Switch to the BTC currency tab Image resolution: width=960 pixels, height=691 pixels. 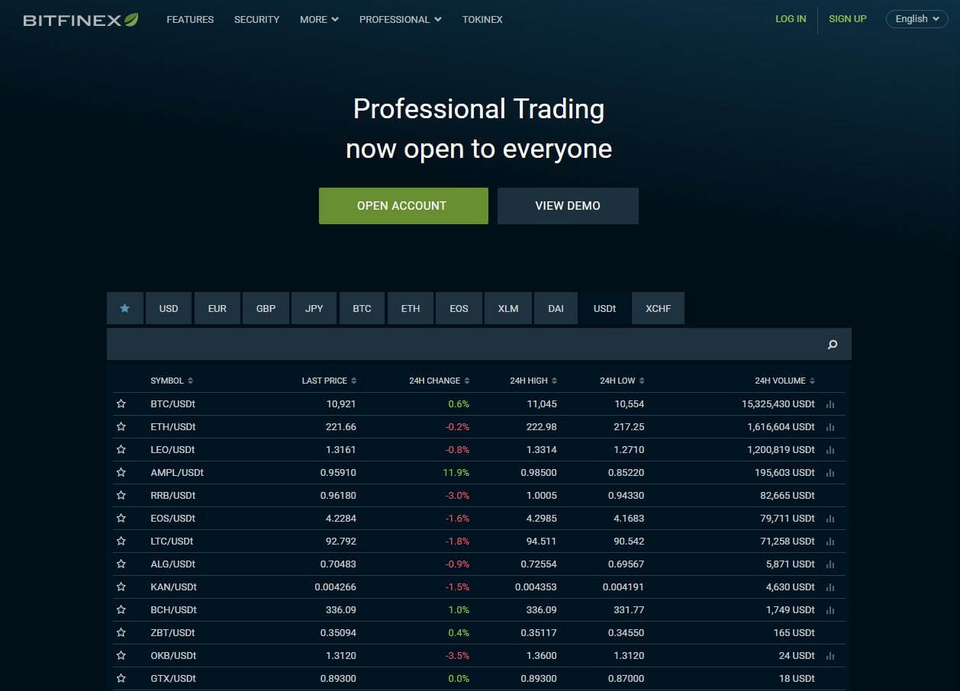coord(362,308)
